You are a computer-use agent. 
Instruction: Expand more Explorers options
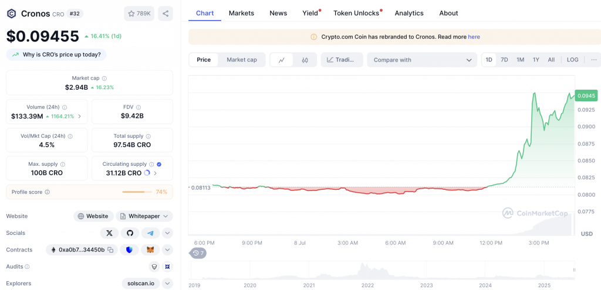[167, 284]
